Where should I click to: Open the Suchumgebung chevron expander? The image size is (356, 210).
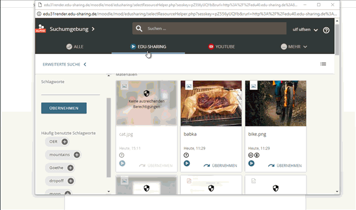93,29
